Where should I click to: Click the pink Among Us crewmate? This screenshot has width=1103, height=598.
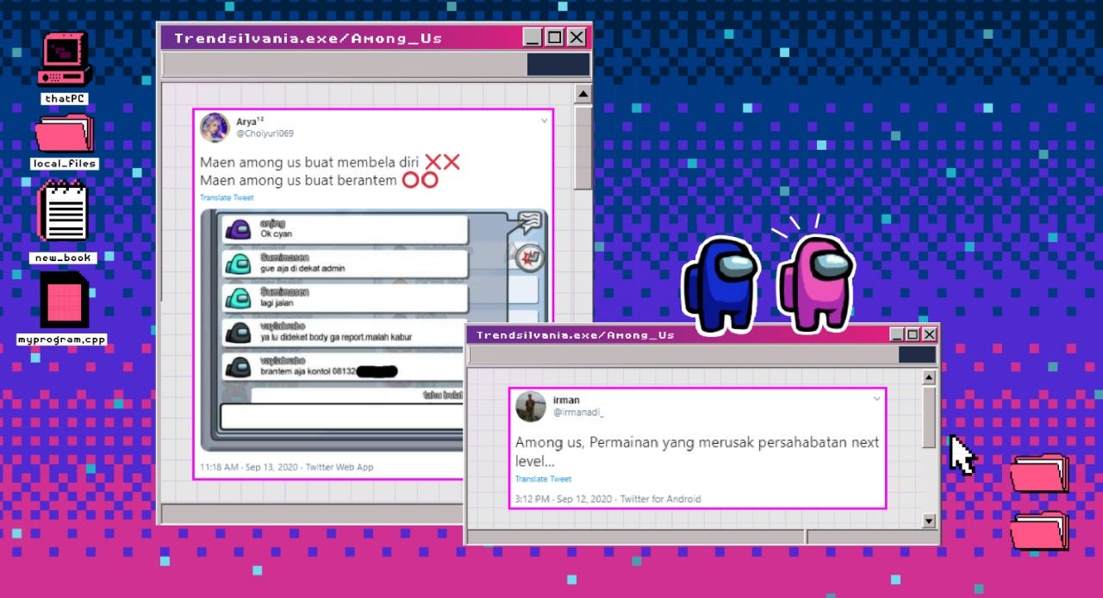[815, 283]
